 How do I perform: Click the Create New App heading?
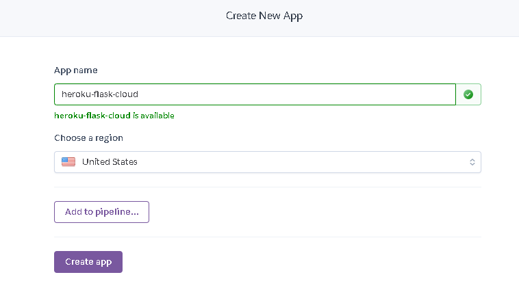(264, 16)
